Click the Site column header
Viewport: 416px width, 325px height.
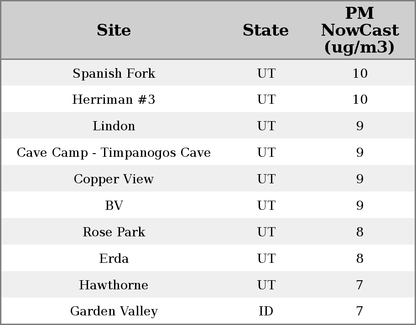coord(114,30)
